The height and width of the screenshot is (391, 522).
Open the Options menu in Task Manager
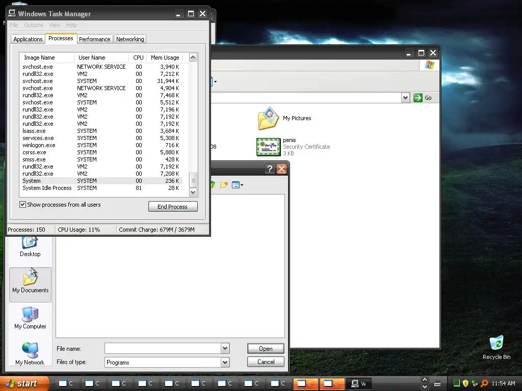(33, 25)
